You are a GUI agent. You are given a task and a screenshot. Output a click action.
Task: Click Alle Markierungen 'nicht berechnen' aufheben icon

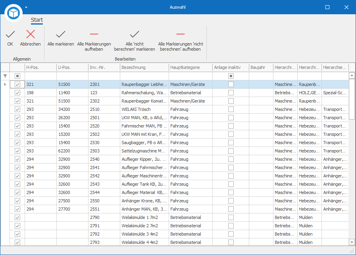tap(181, 34)
